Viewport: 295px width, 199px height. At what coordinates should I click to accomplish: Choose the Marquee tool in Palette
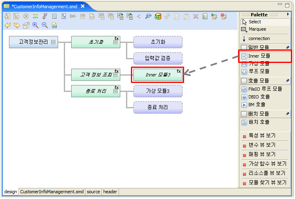point(265,29)
